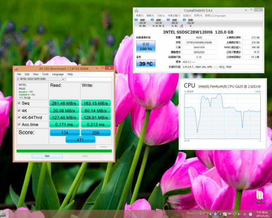Image resolution: width=272 pixels, height=218 pixels.
Task: Click the 39 °C temperature button
Action: pos(146,63)
